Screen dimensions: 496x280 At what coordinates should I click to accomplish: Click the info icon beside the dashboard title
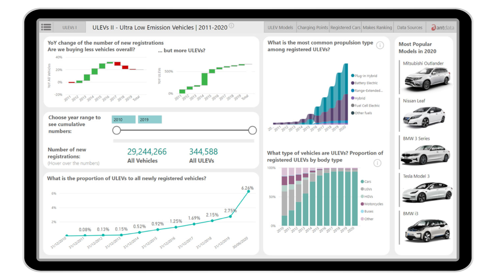231,26
